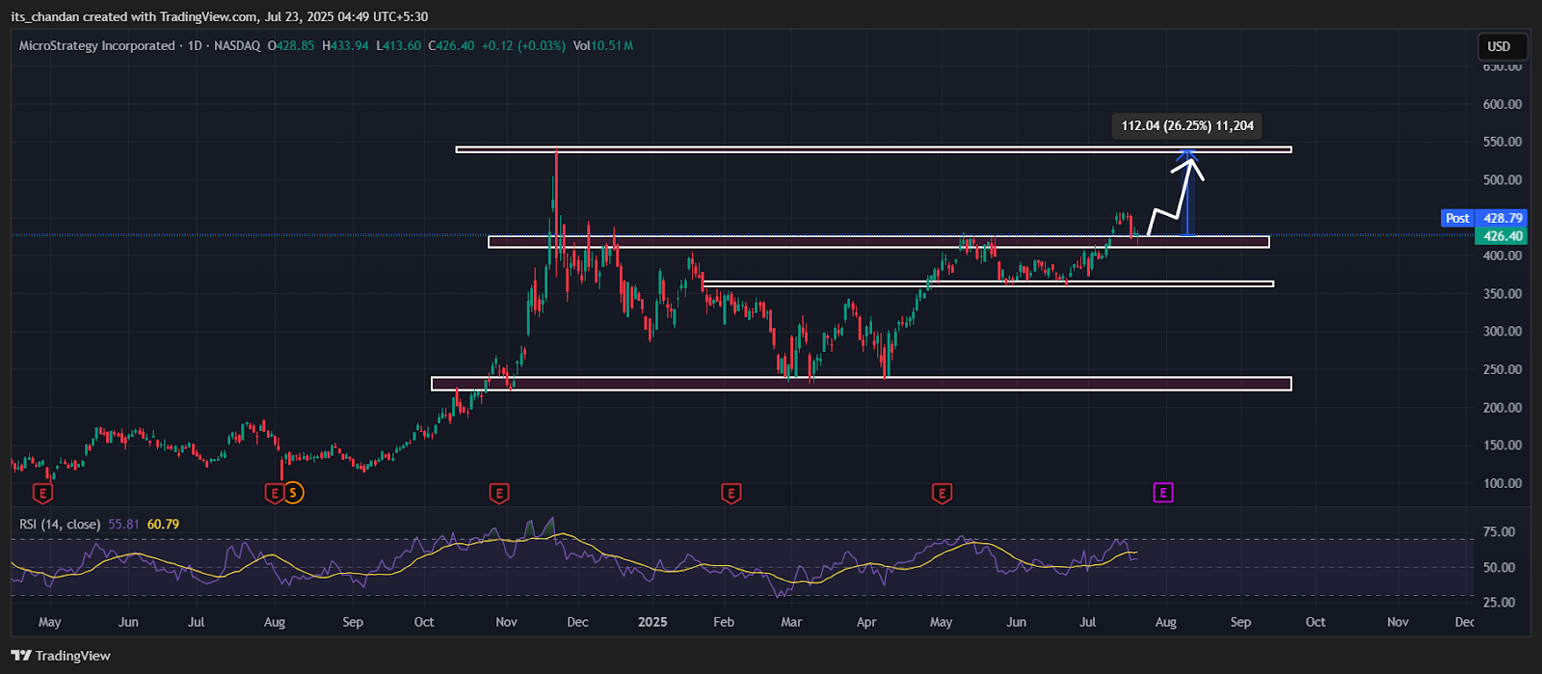Click the 250.00 price axis label
The image size is (1542, 674).
click(x=1502, y=370)
